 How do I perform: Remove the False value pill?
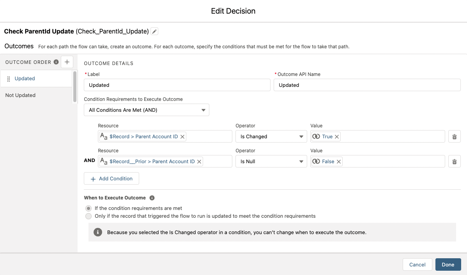(338, 162)
